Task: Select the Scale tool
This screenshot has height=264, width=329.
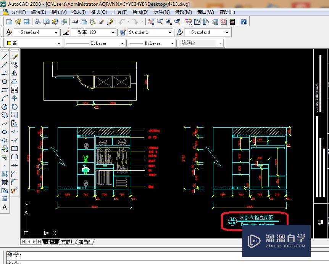Action: [15, 115]
